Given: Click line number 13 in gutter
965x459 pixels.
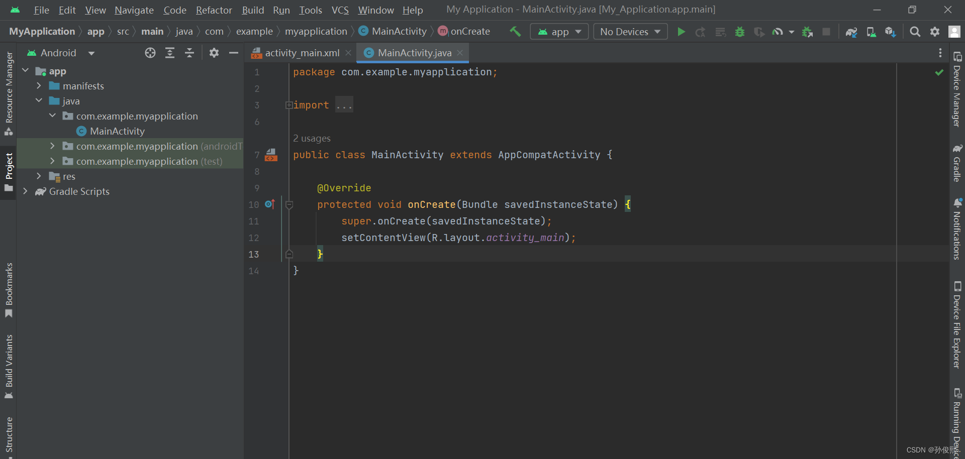Looking at the screenshot, I should coord(254,254).
